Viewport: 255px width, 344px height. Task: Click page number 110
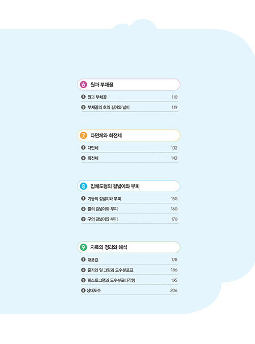(174, 97)
